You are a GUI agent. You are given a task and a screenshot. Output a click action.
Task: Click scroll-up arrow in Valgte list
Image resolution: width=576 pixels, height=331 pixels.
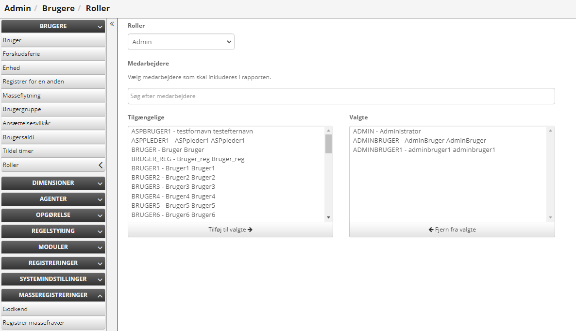tap(550, 131)
